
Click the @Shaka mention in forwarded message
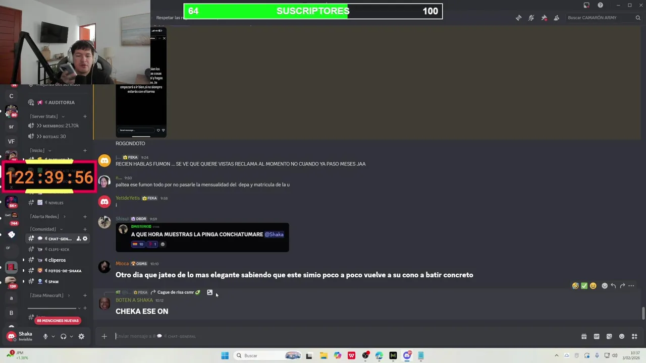274,234
